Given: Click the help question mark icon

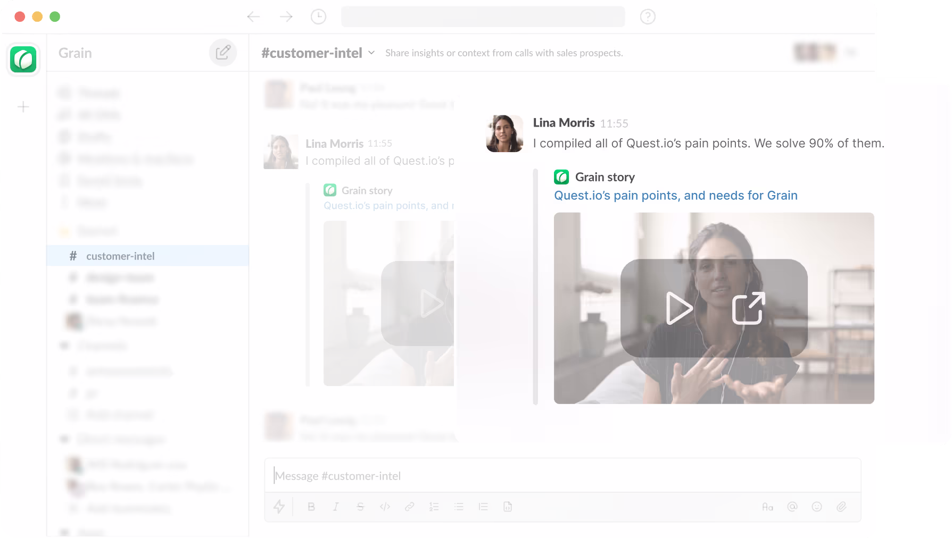Looking at the screenshot, I should click(x=647, y=17).
